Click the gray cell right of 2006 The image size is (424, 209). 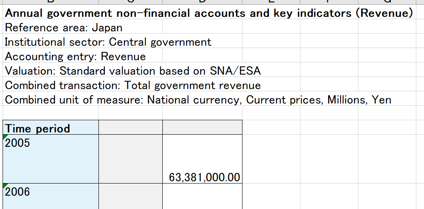tap(130, 196)
